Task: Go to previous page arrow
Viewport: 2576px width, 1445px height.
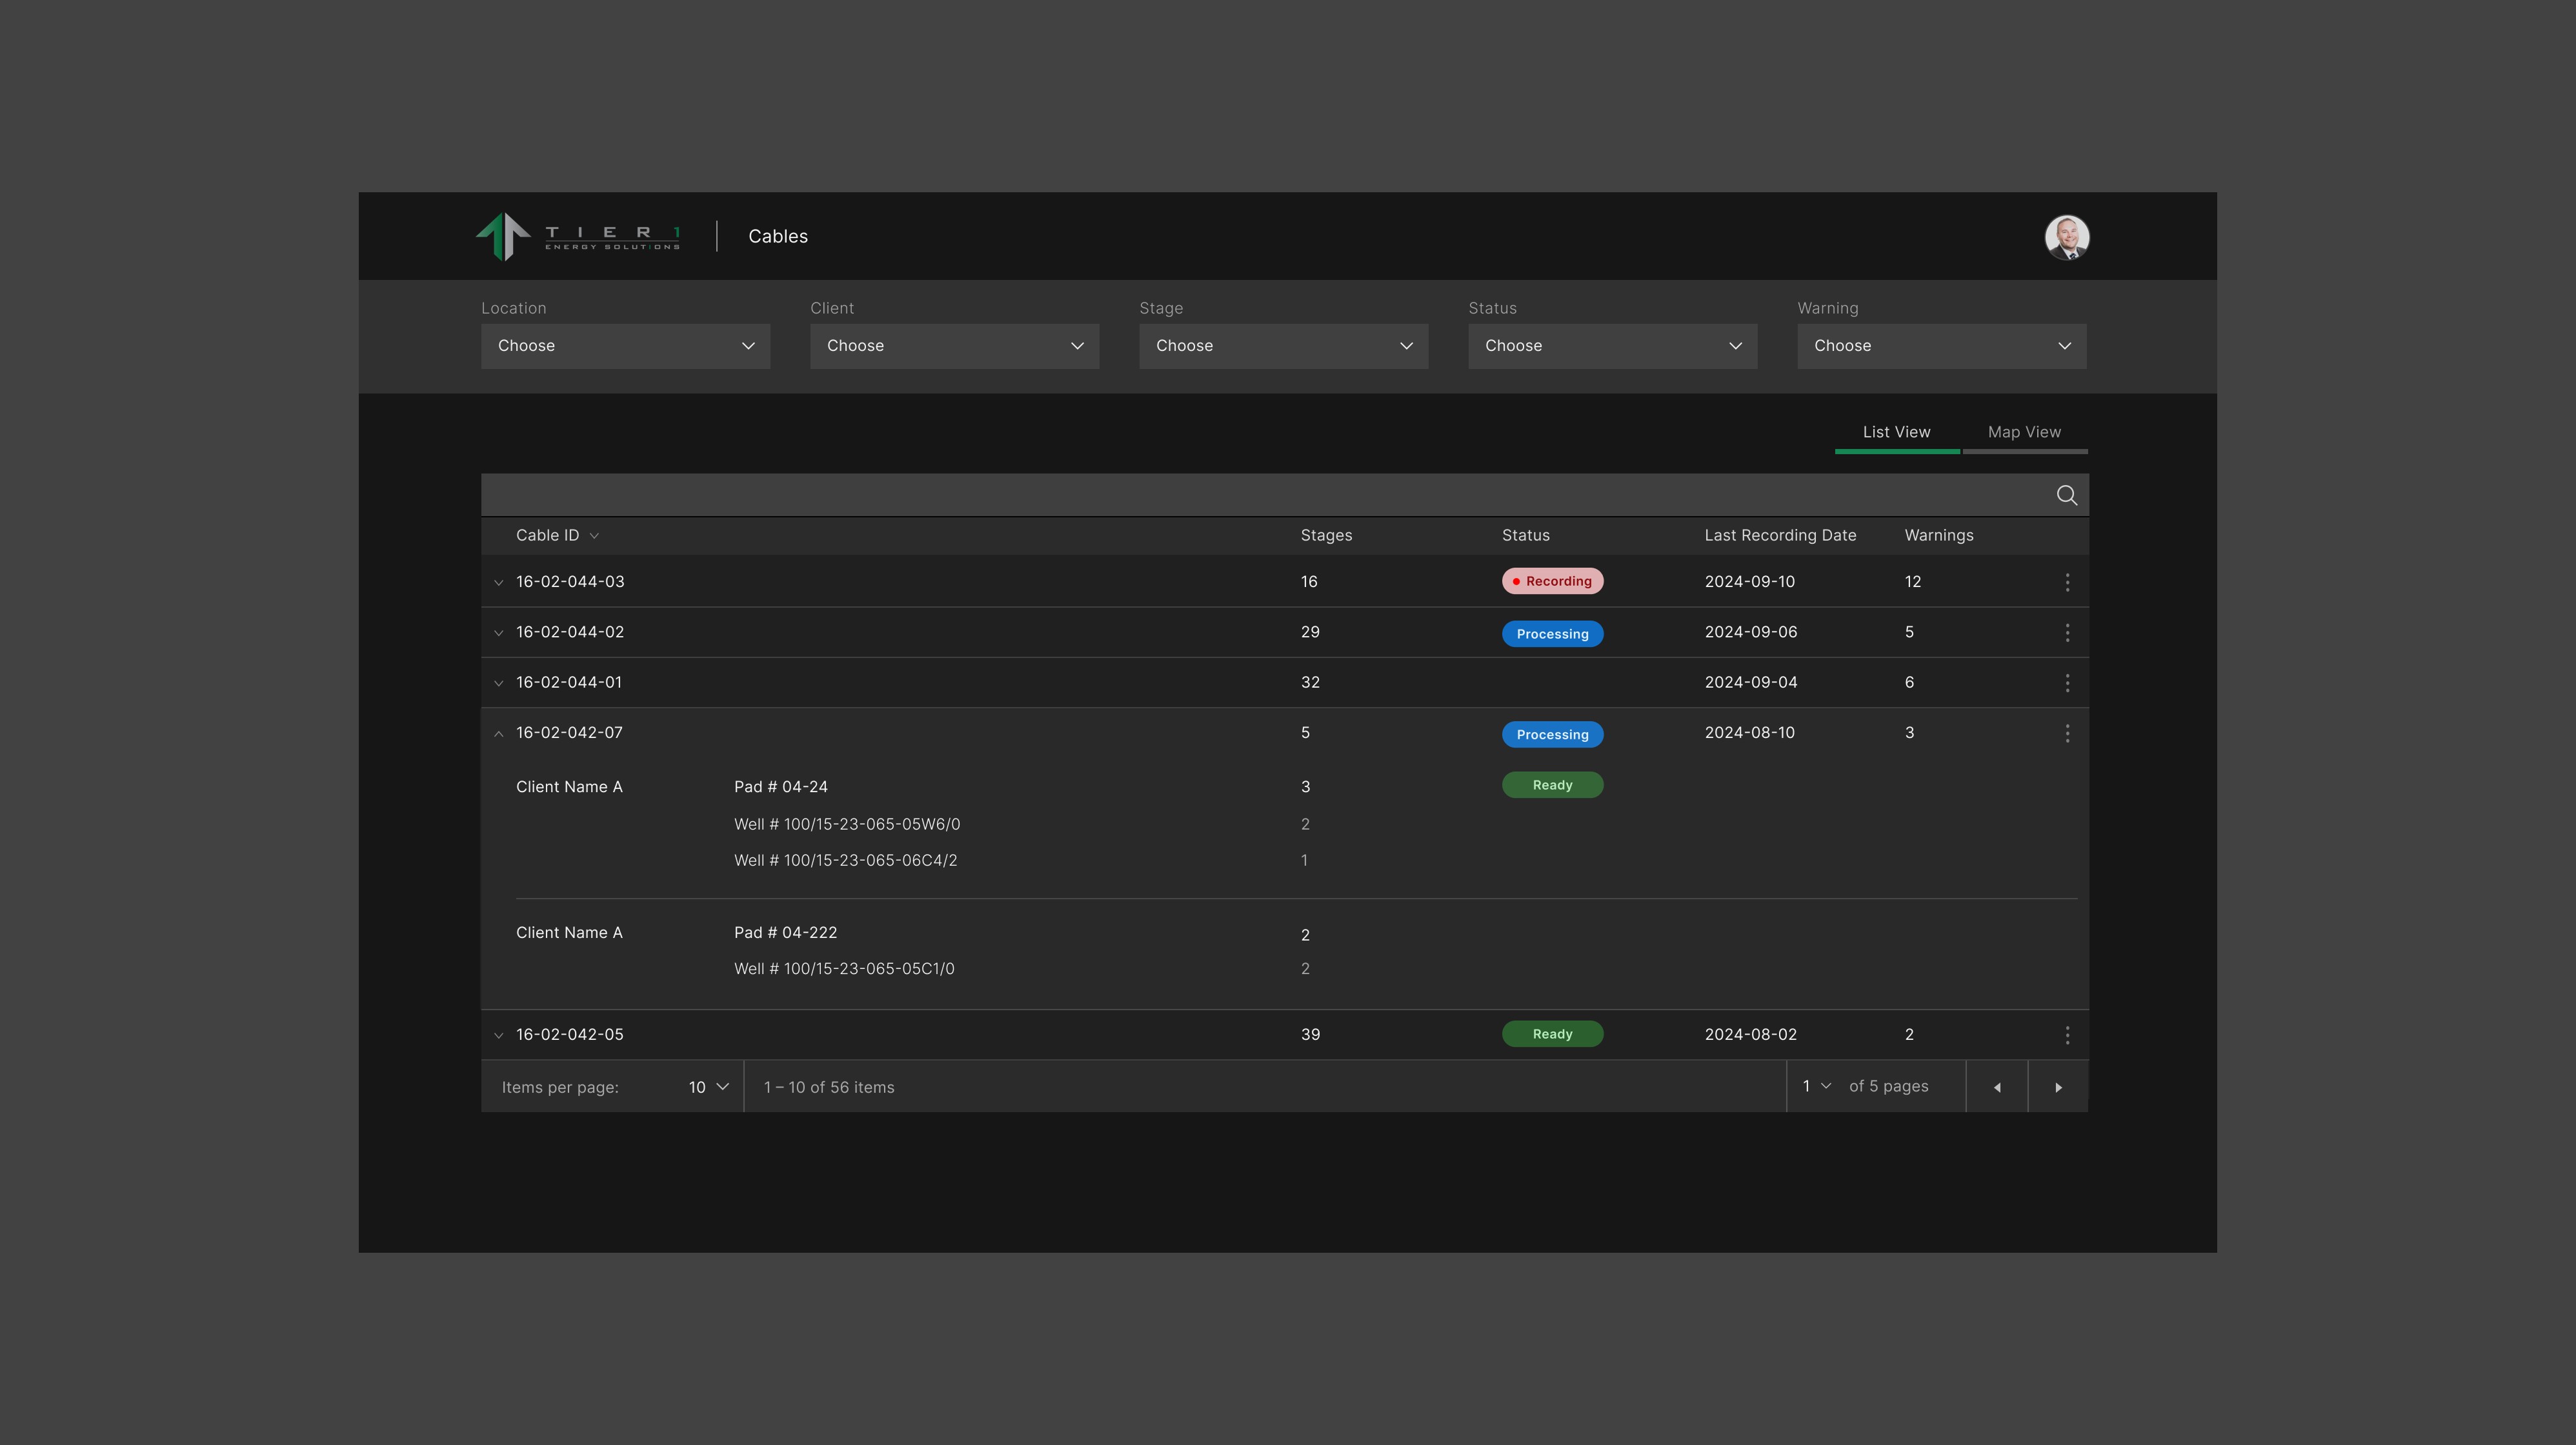Action: coord(1997,1087)
